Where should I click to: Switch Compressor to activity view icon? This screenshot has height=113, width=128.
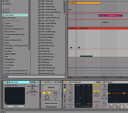click(82, 107)
